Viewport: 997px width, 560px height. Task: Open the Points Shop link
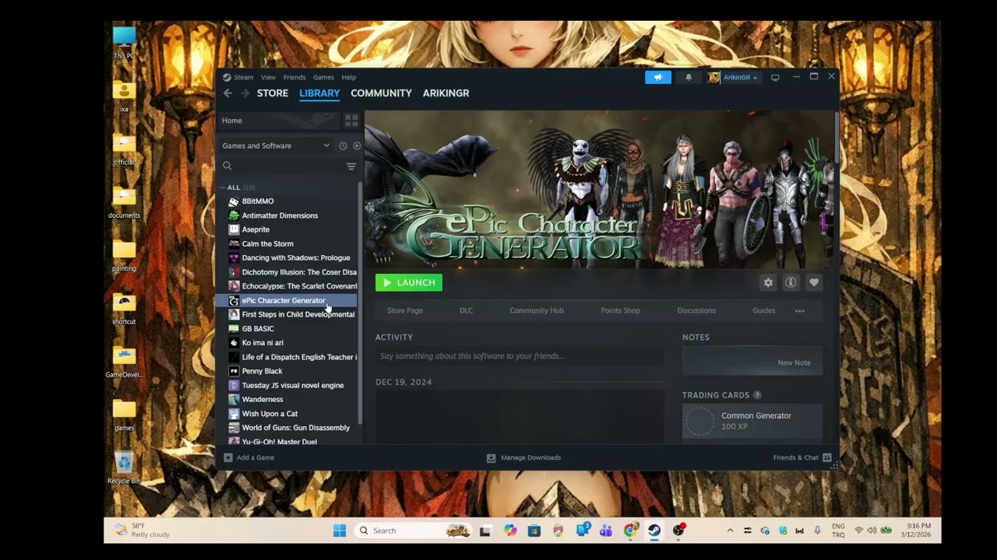(620, 310)
